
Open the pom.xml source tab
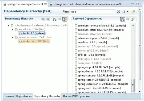click(x=85, y=96)
